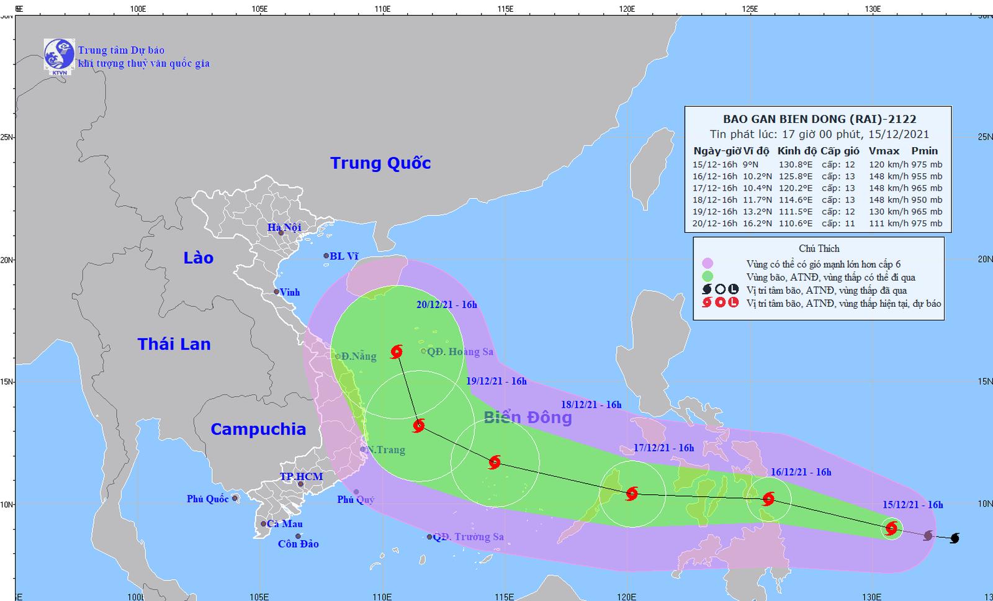Select the 16/12/21 storm position icon
Image resolution: width=993 pixels, height=601 pixels.
[x=768, y=499]
